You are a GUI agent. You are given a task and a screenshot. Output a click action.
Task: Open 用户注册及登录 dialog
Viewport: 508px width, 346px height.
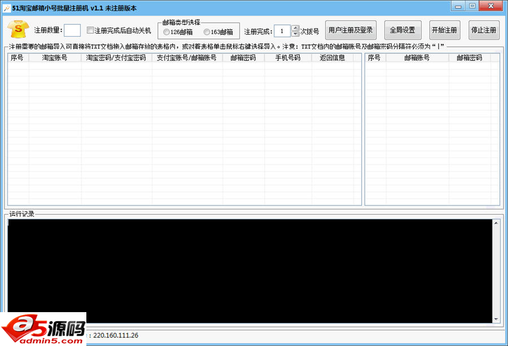[351, 30]
